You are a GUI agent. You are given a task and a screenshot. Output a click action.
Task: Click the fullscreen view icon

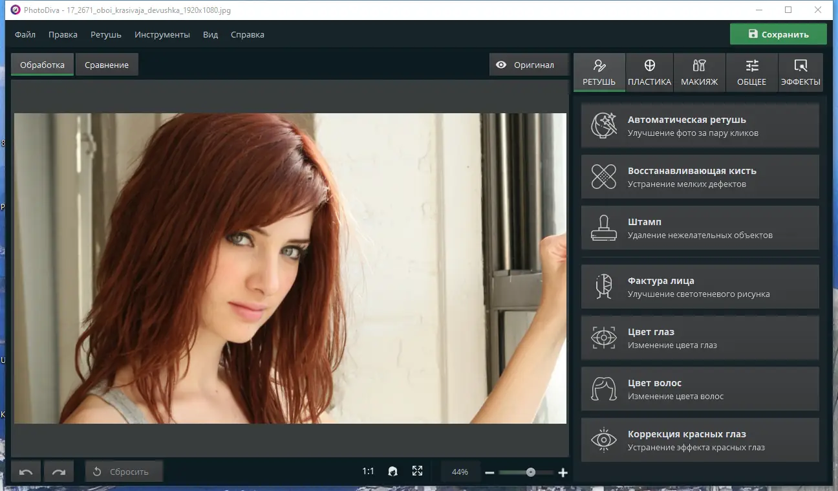(417, 472)
